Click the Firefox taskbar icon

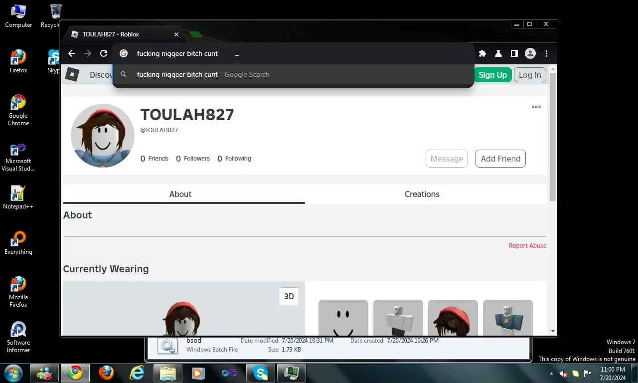click(x=106, y=373)
